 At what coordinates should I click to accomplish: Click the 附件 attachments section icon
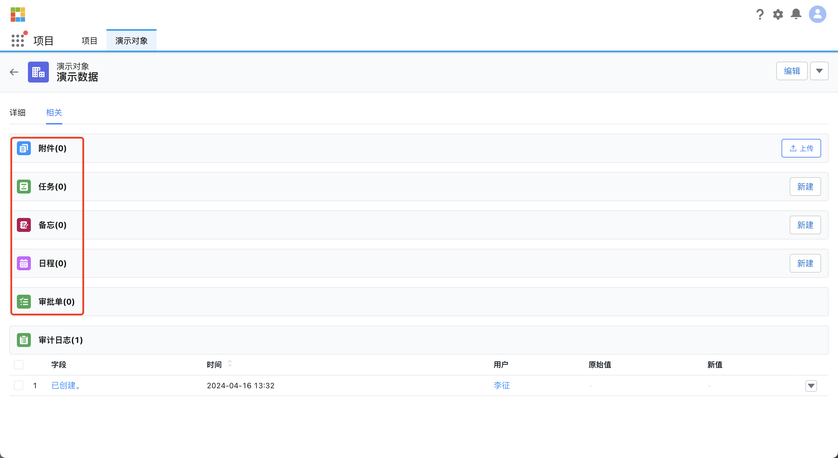[24, 149]
